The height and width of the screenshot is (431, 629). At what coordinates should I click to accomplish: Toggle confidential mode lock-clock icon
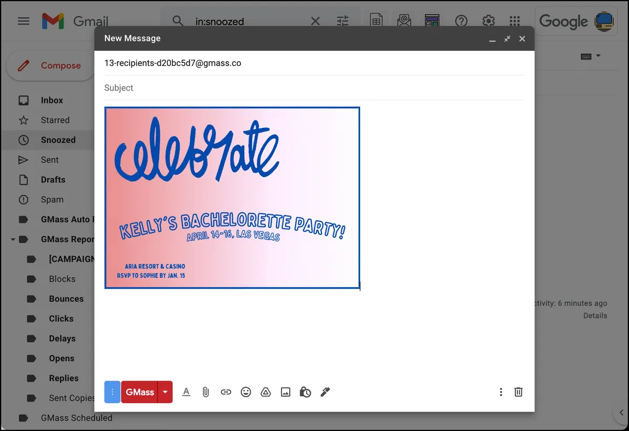(x=306, y=392)
